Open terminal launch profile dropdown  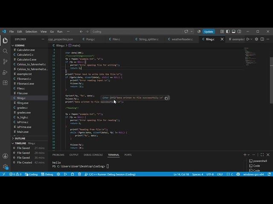248,155
